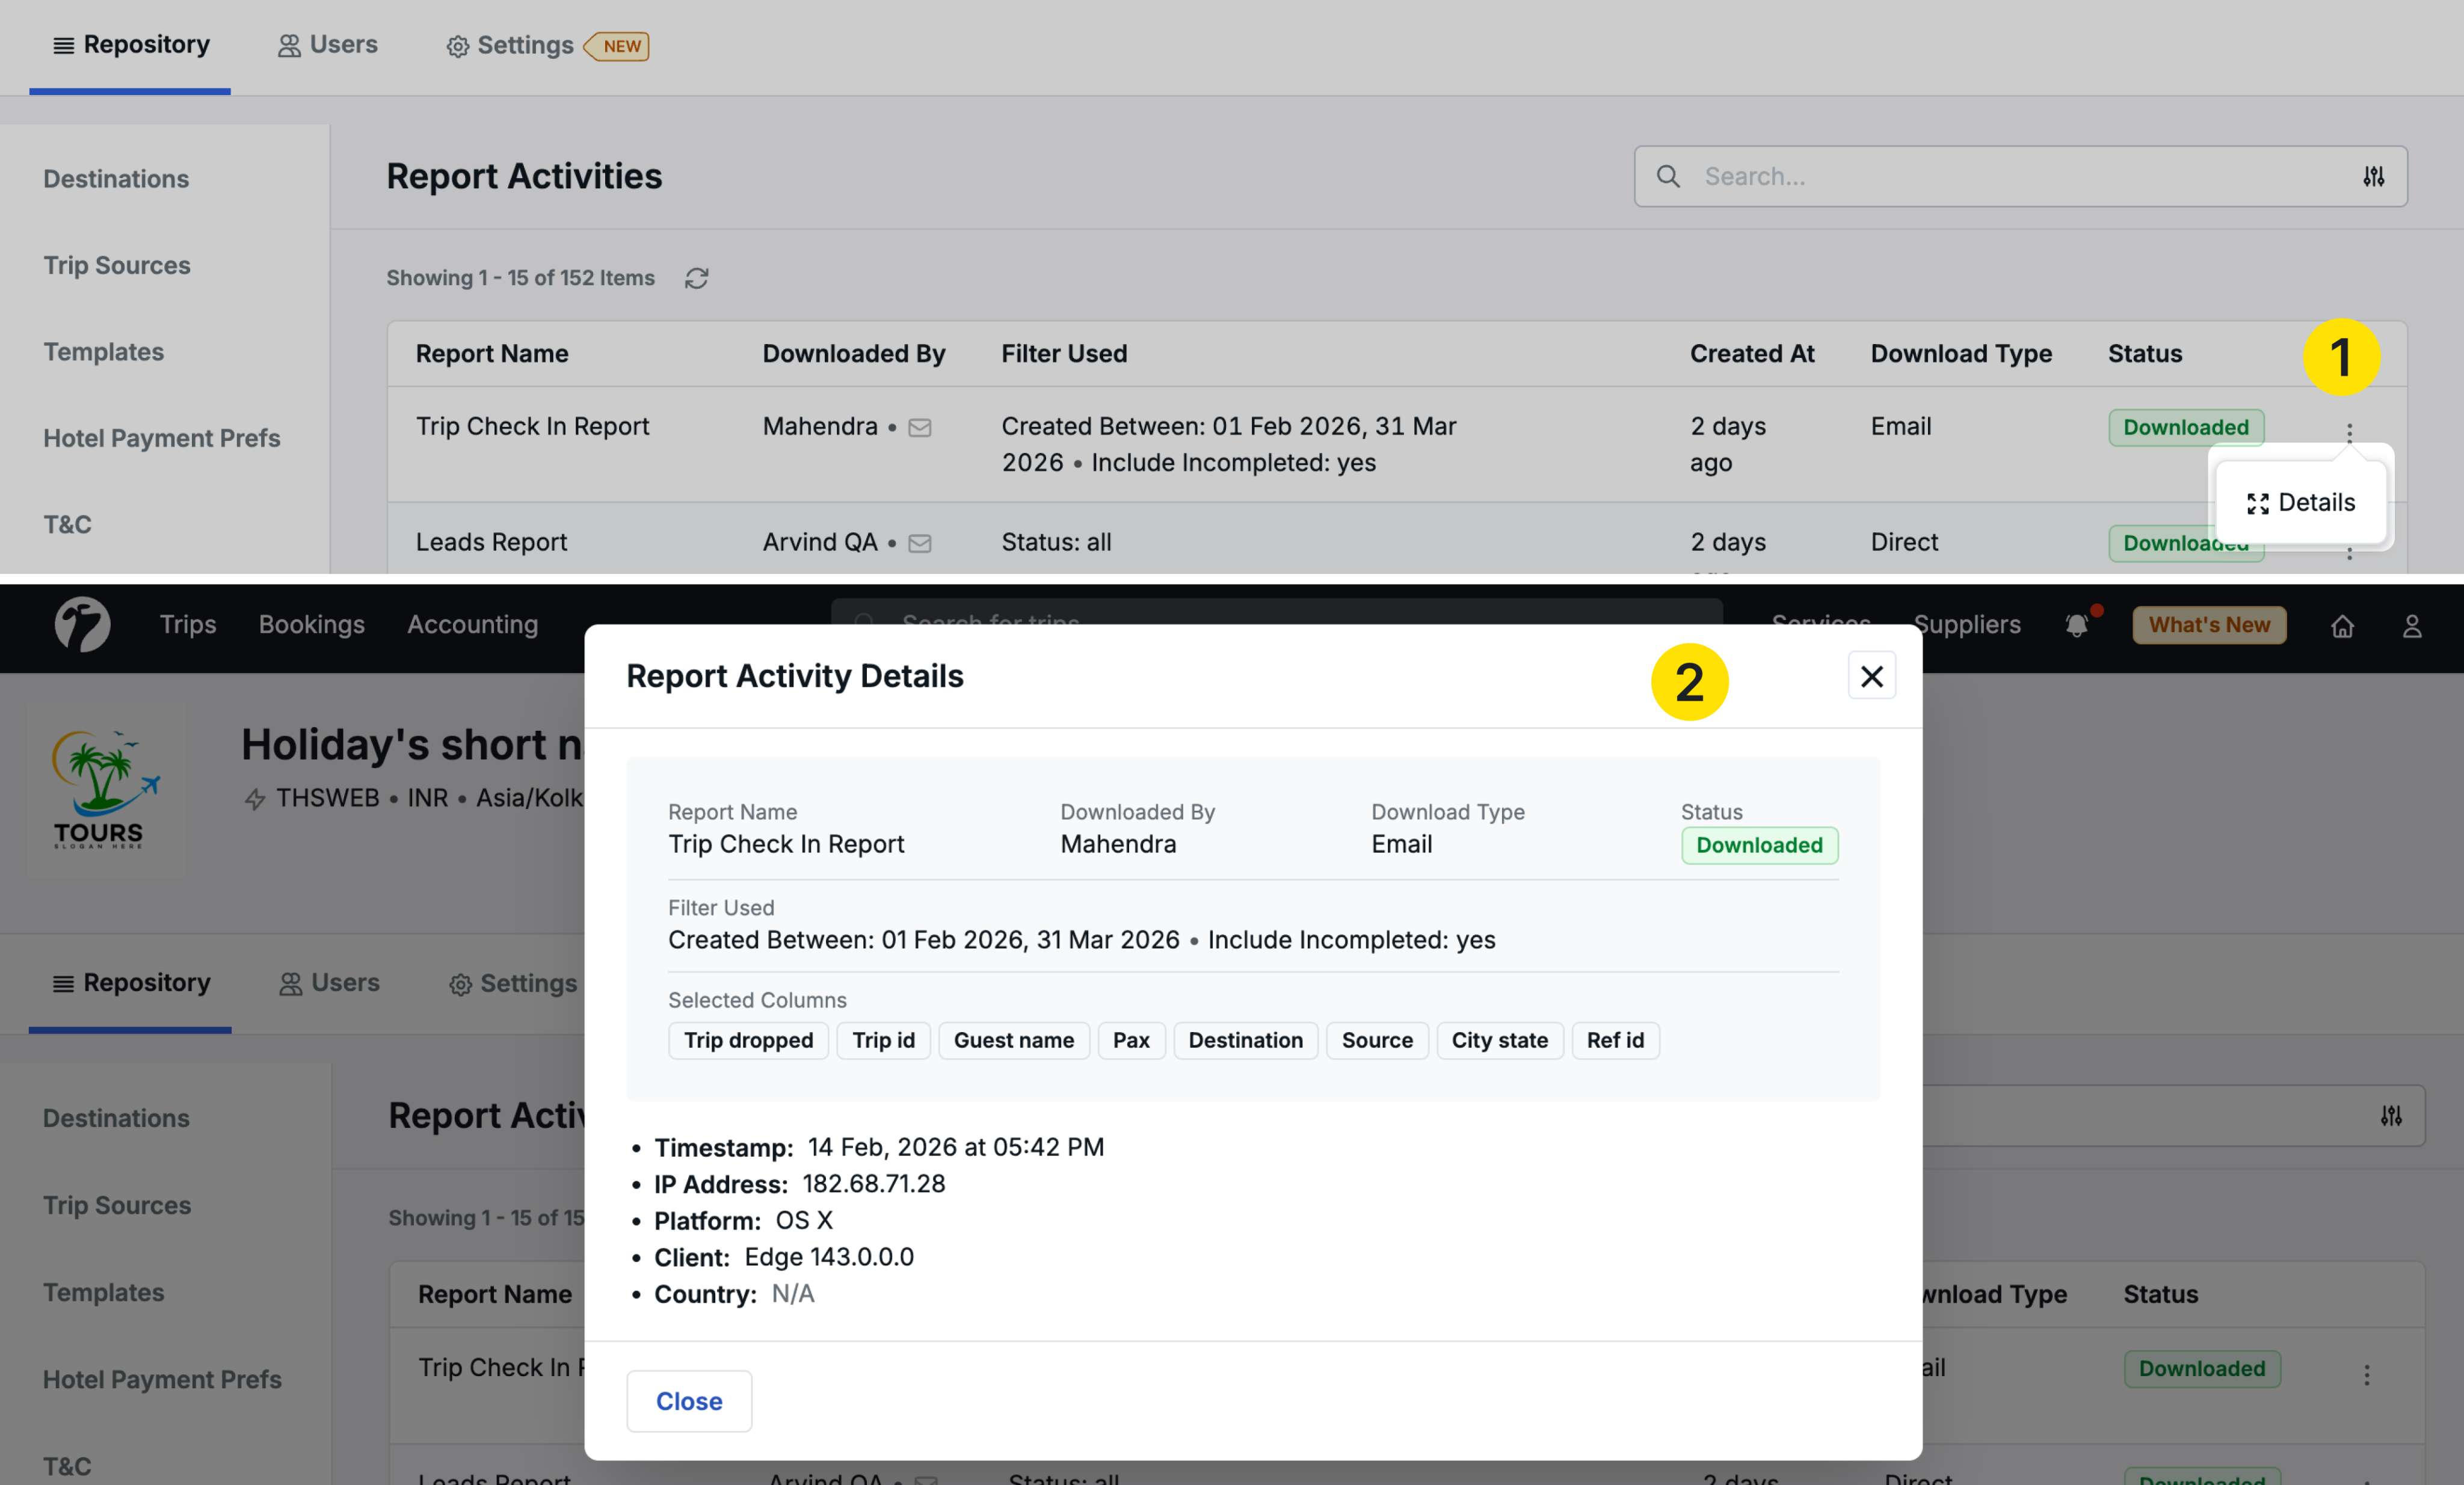The height and width of the screenshot is (1485, 2464).
Task: Click the What's New button
Action: click(x=2208, y=625)
